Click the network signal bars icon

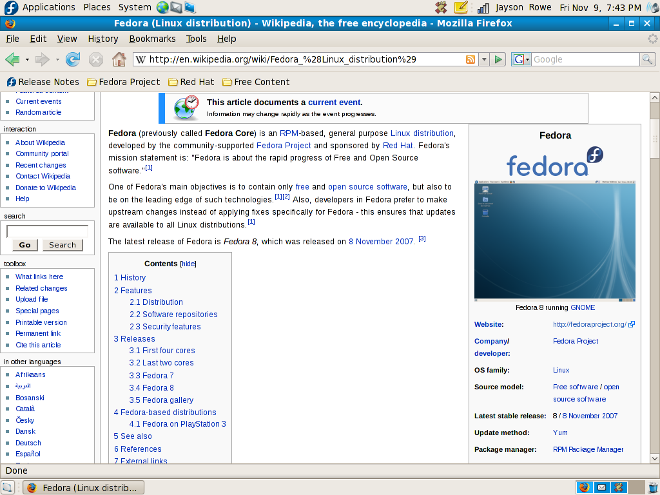tap(483, 8)
